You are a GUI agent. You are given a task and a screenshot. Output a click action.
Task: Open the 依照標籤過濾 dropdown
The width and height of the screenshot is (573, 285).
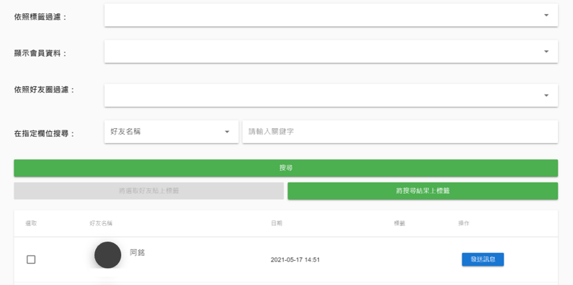point(331,15)
